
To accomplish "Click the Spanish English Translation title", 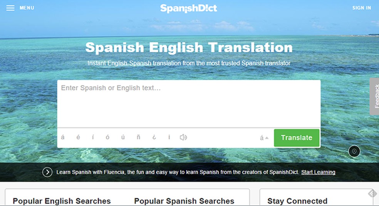I will coord(189,48).
